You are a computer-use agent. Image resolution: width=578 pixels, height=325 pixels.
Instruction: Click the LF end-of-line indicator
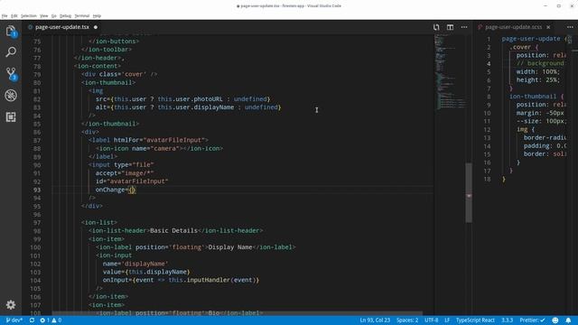447,320
